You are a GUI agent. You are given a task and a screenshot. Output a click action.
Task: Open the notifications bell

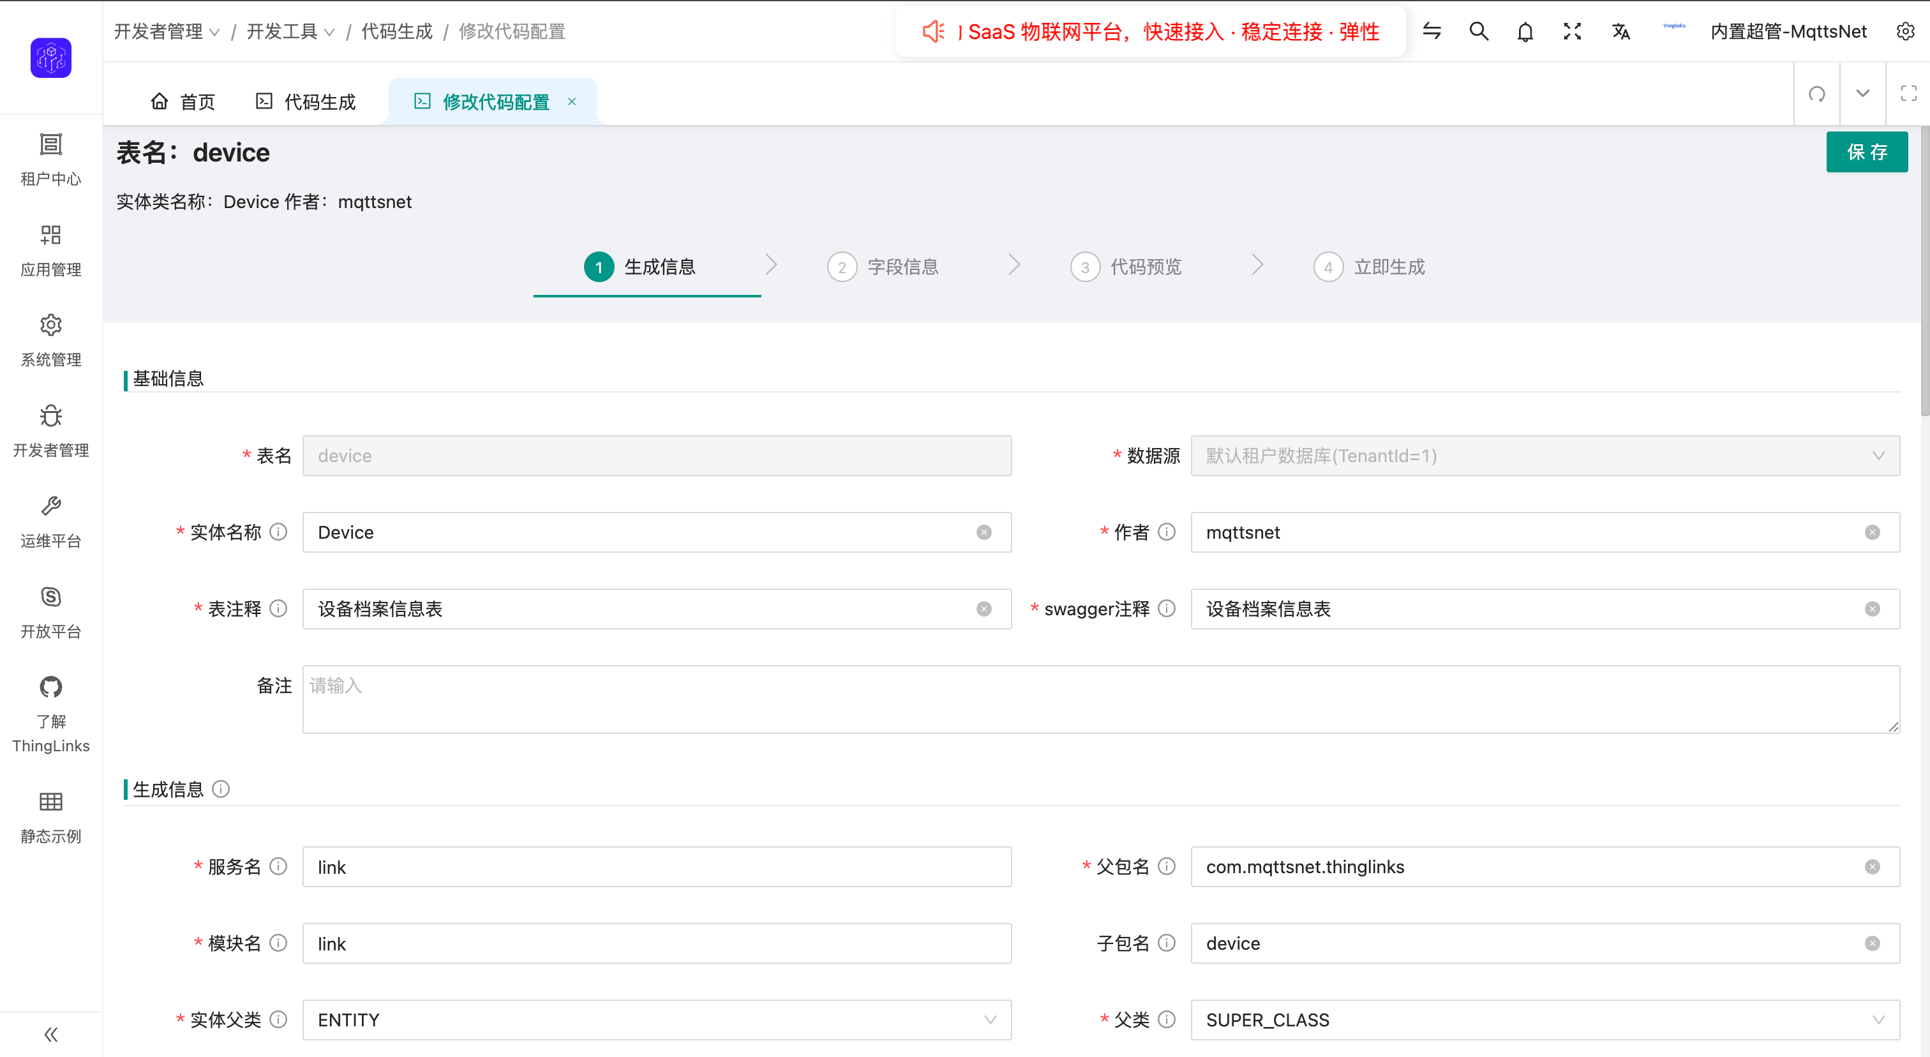coord(1525,31)
